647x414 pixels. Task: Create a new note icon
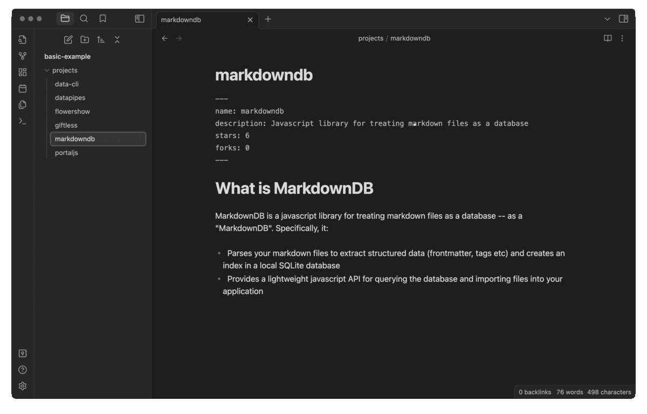click(x=68, y=39)
